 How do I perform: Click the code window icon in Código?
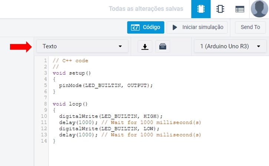tap(135, 27)
